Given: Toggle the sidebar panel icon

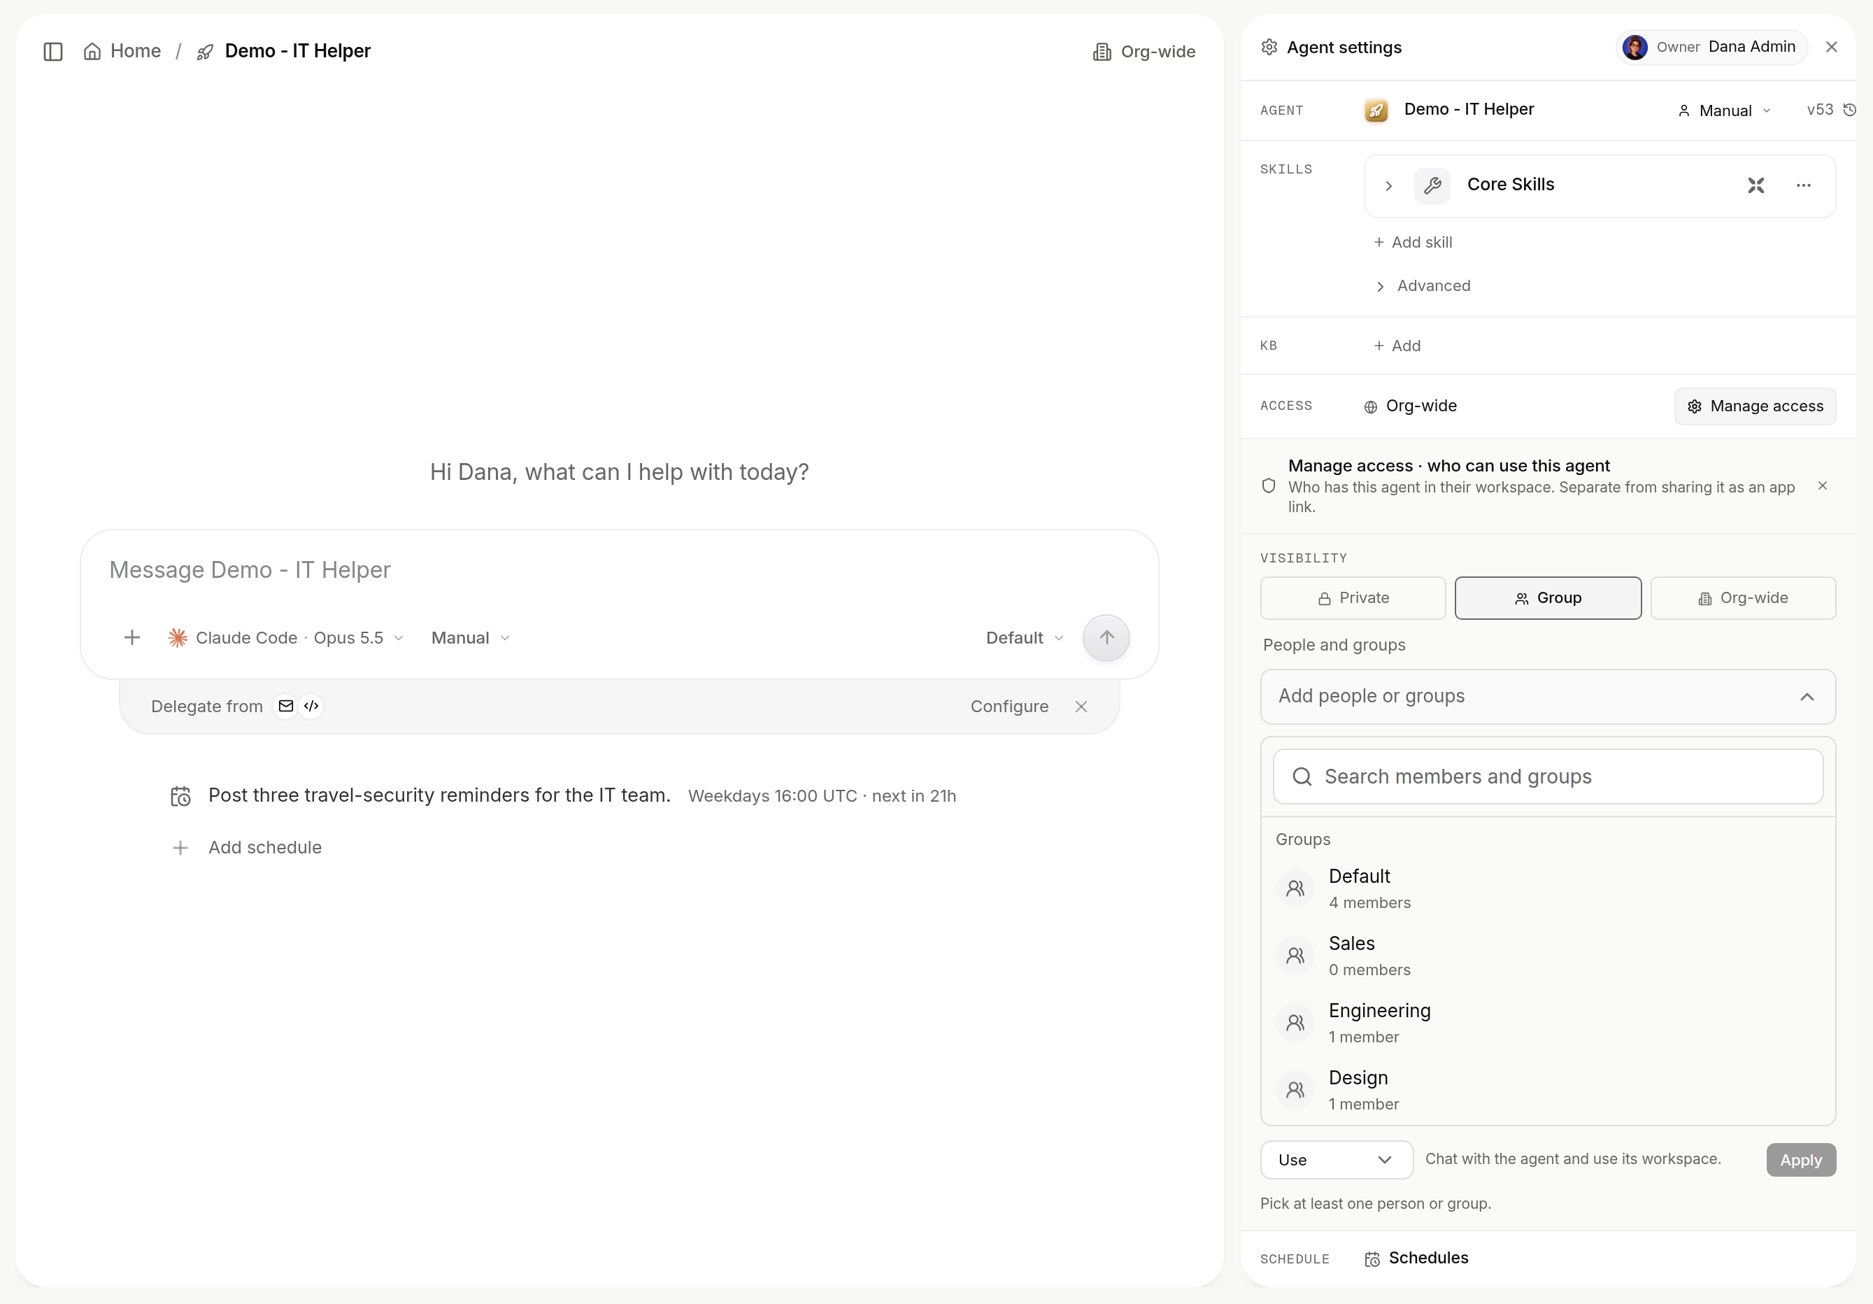Looking at the screenshot, I should coord(53,51).
